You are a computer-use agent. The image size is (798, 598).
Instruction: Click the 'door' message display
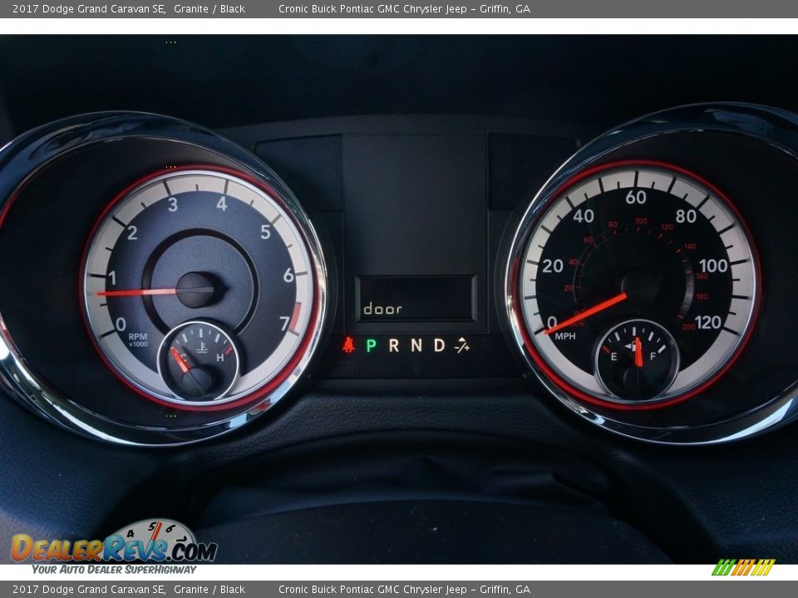click(x=382, y=309)
